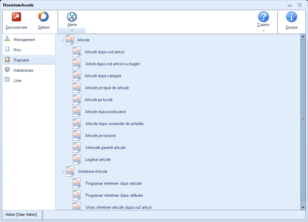This screenshot has width=308, height=222.
Task: Collapse the Articole tree group
Action: [x=63, y=40]
